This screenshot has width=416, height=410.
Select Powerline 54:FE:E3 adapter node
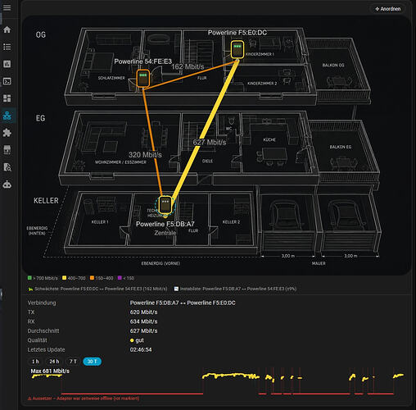point(143,78)
